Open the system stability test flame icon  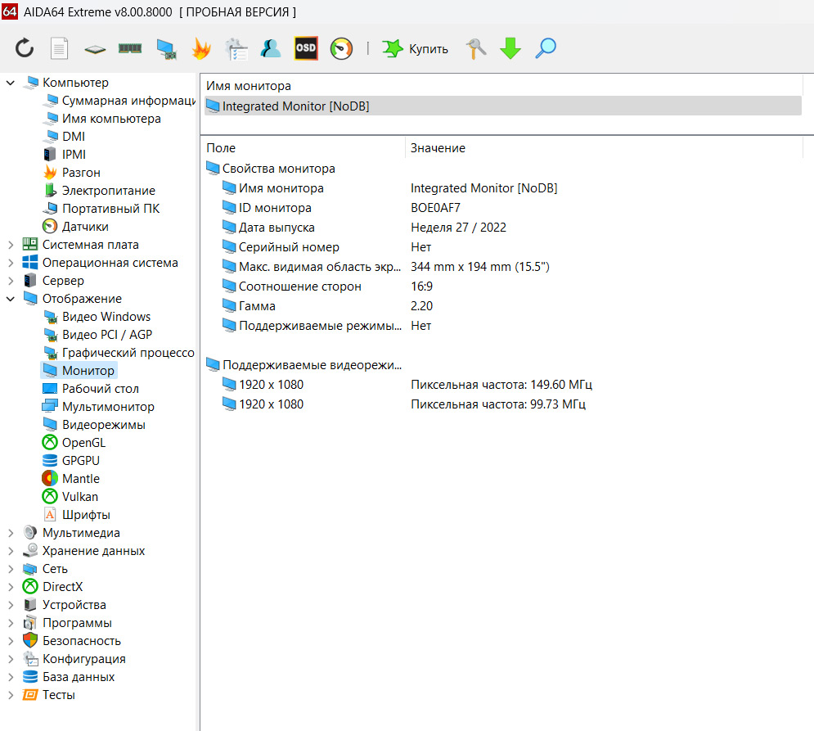201,48
